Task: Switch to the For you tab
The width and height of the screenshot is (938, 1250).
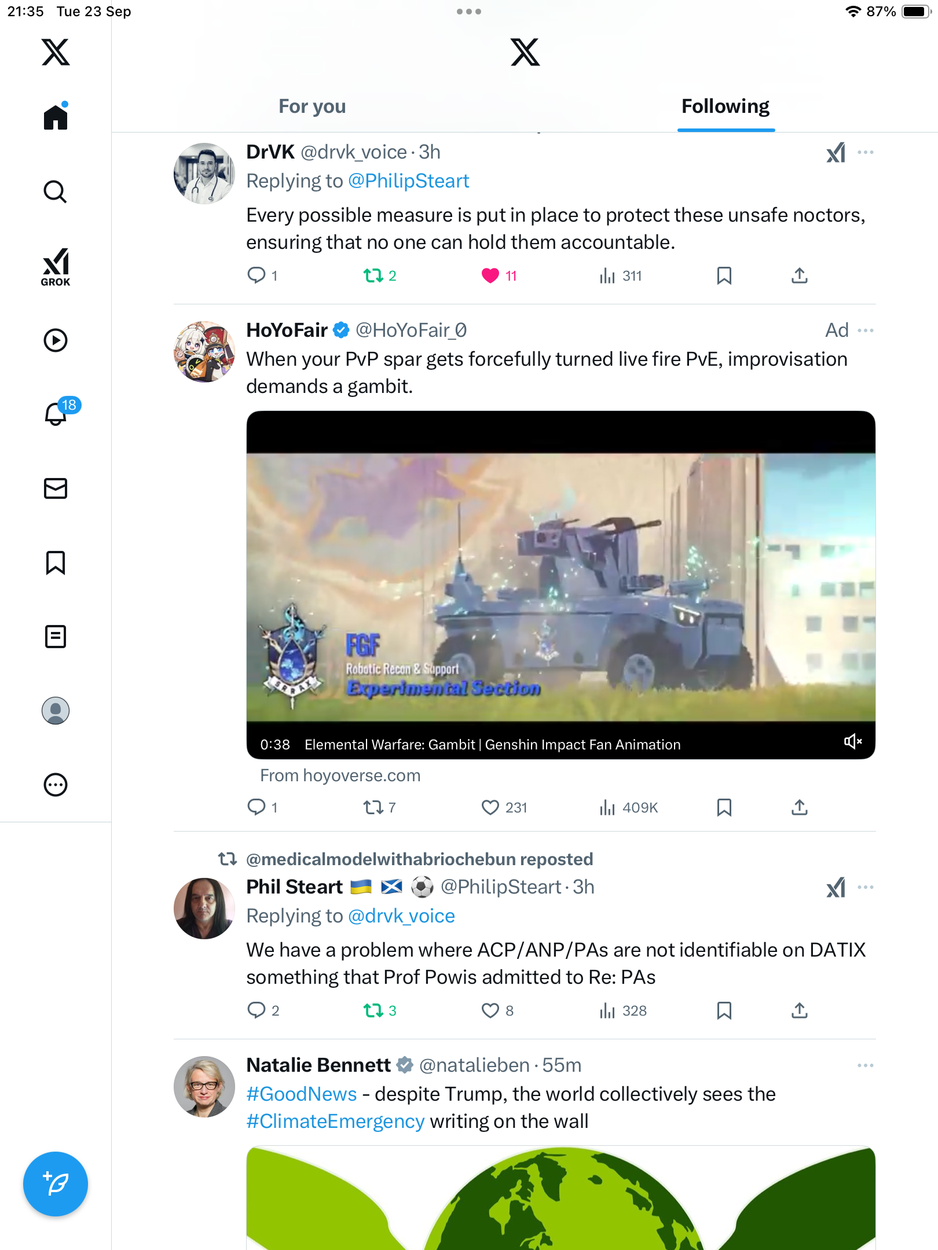Action: 312,106
